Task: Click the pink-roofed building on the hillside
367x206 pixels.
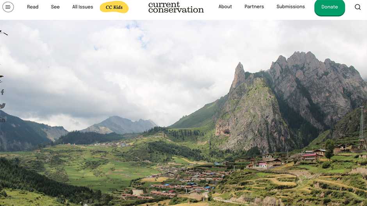Action: pos(263,165)
